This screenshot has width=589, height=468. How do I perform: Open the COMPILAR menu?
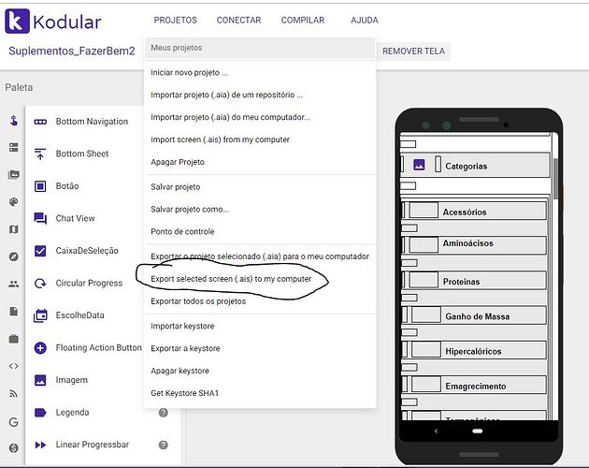pos(303,20)
